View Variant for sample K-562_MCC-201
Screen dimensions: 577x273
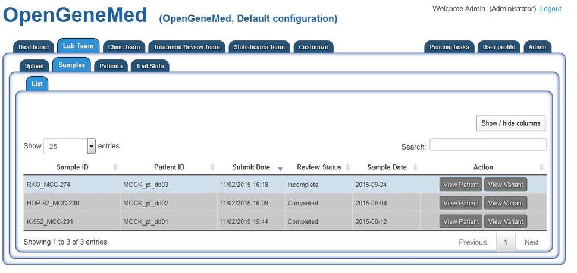point(505,221)
